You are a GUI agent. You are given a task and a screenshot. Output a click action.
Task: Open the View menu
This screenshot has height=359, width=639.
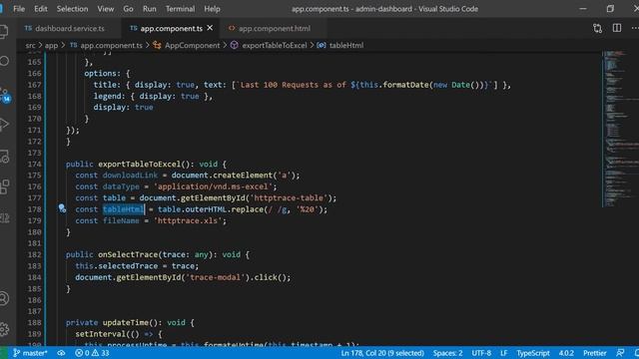[106, 9]
